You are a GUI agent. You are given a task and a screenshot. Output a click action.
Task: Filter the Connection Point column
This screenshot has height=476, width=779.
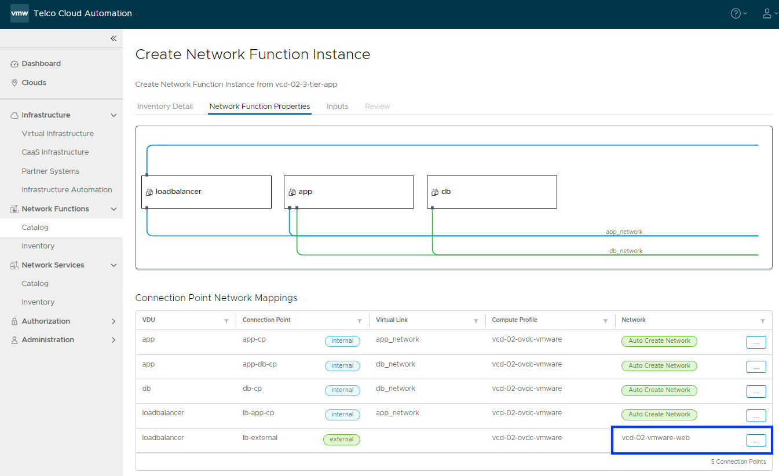pyautogui.click(x=360, y=321)
